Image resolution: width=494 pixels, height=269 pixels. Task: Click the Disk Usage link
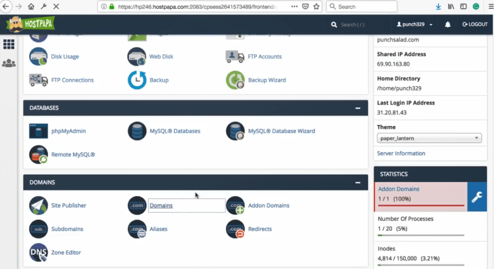pyautogui.click(x=65, y=57)
